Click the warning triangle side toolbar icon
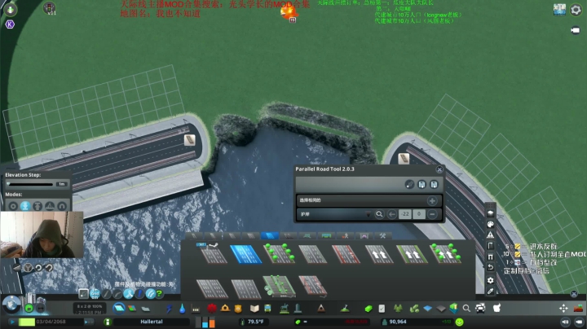Screen dimensions: 587x329 click(x=491, y=235)
